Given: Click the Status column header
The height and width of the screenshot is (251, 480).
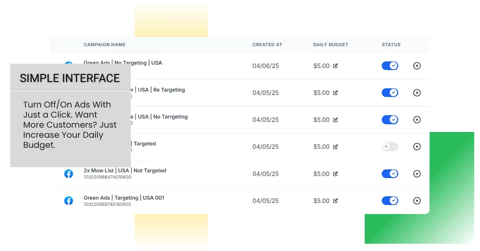Looking at the screenshot, I should coord(391,45).
